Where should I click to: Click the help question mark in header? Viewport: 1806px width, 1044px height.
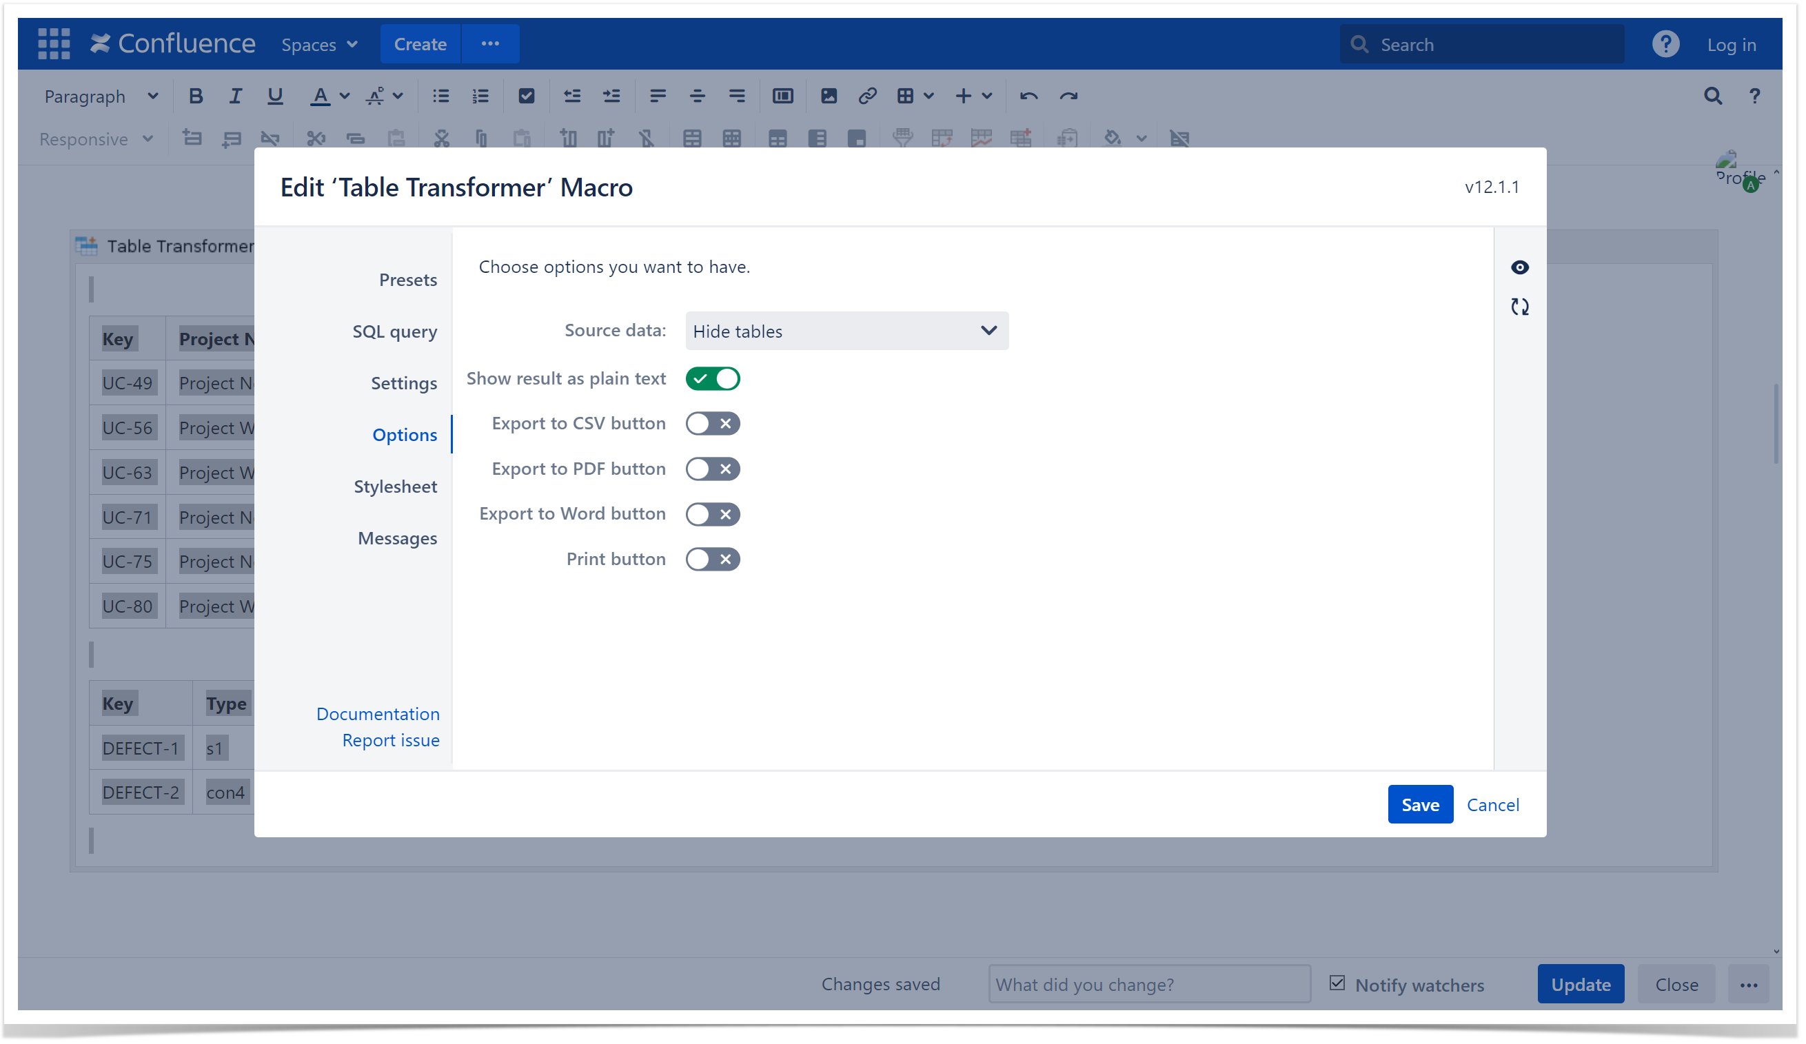coord(1665,43)
